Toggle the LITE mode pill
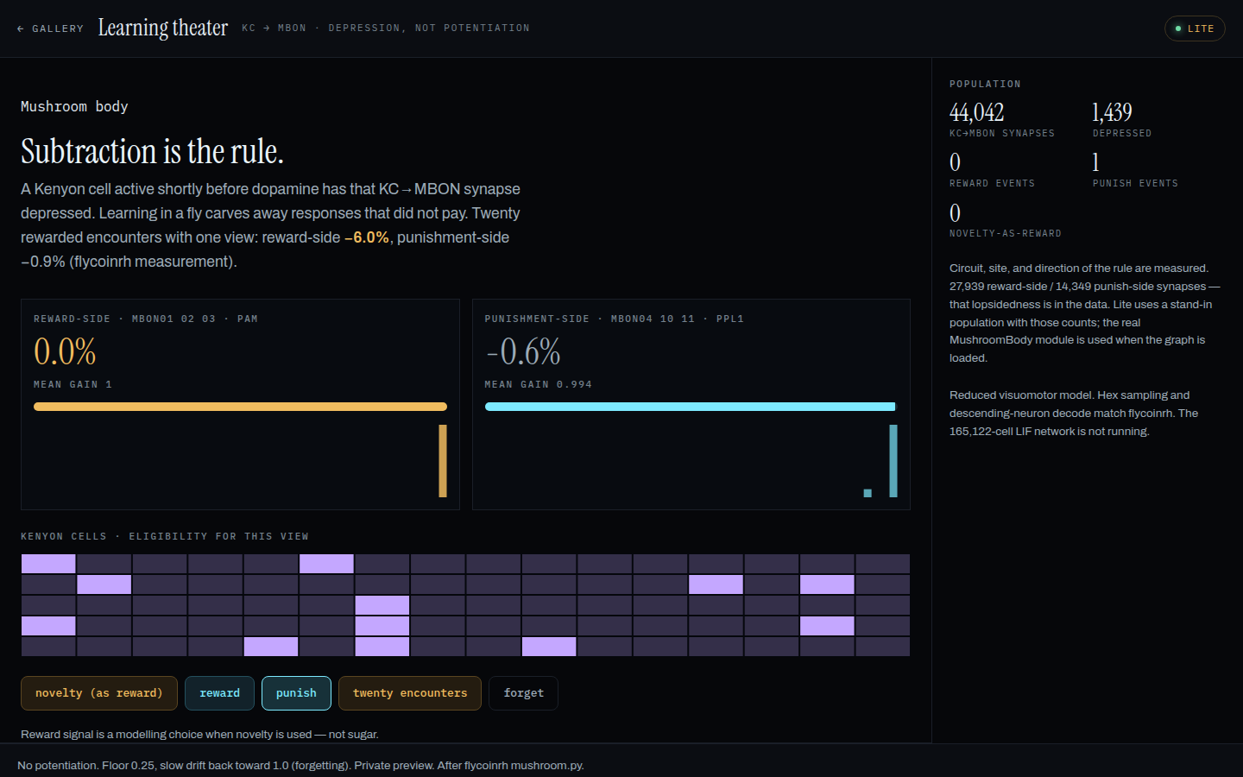The width and height of the screenshot is (1243, 777). coord(1195,28)
